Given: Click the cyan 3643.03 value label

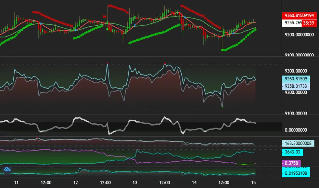Looking at the screenshot, I should click(x=293, y=152).
